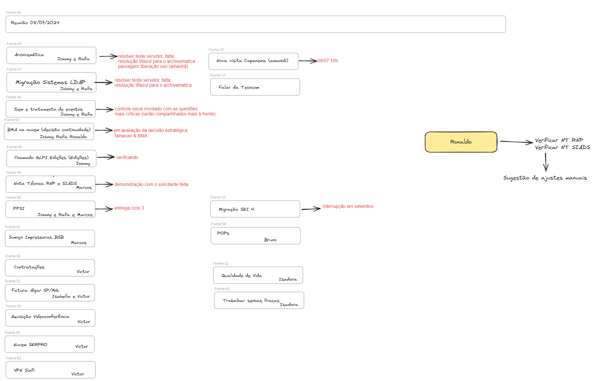Click the 'Frame 52' label
Image resolution: width=593 pixels, height=381 pixels.
[x=221, y=264]
